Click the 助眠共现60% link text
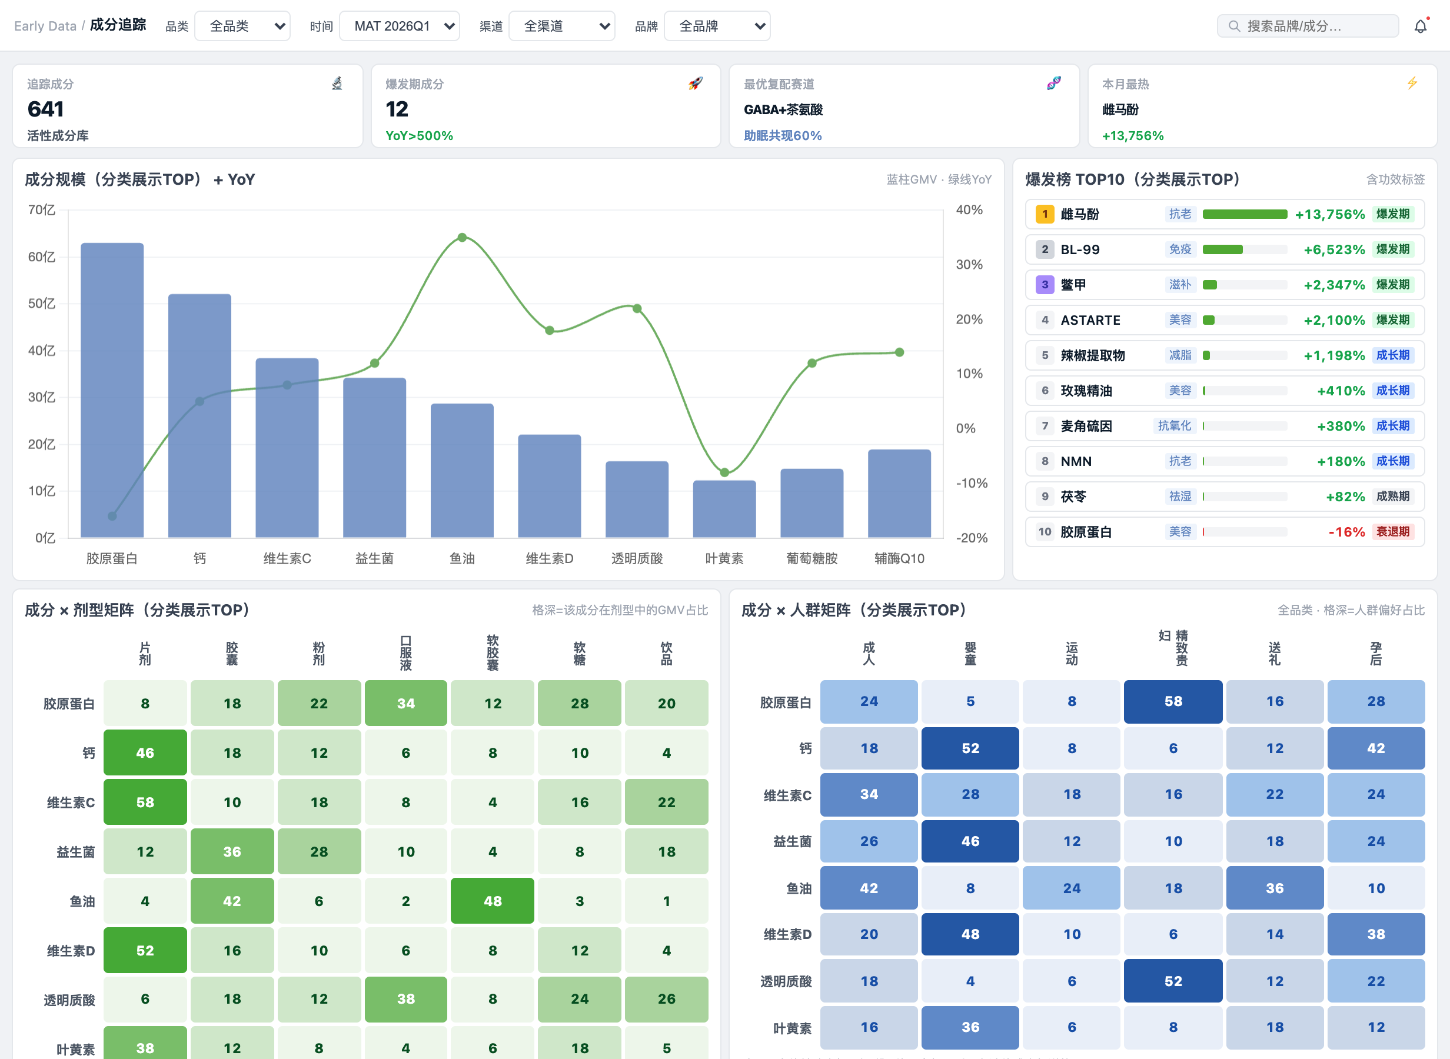Viewport: 1450px width, 1059px height. (x=783, y=136)
